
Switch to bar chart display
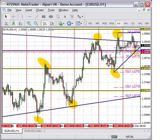[6, 23]
